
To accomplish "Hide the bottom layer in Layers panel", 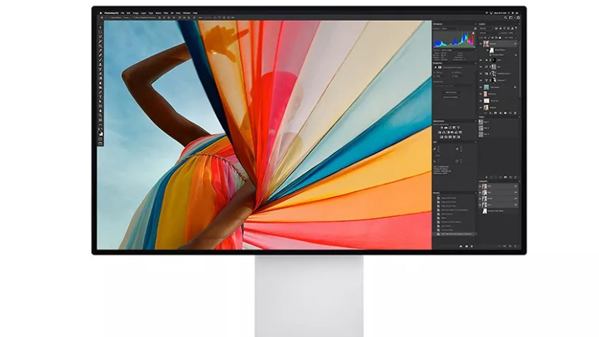I will pyautogui.click(x=481, y=108).
